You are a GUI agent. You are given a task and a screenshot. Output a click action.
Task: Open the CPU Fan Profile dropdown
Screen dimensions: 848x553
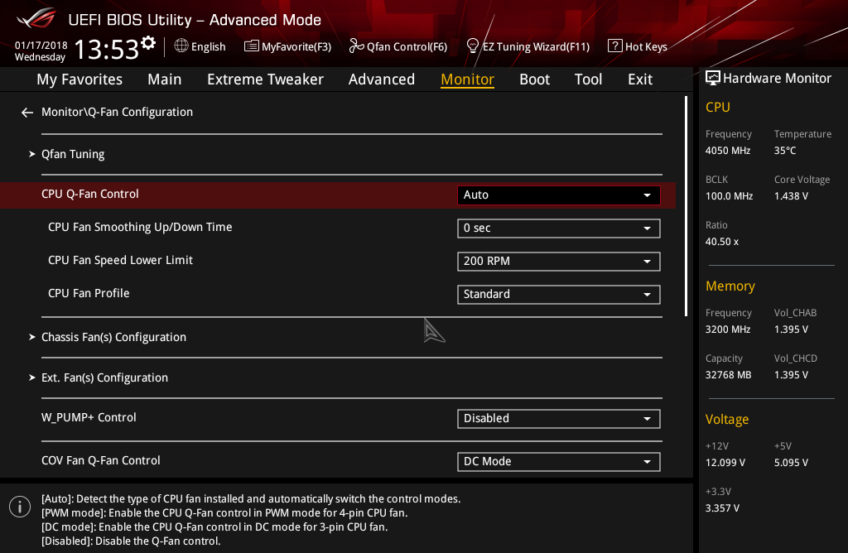559,294
